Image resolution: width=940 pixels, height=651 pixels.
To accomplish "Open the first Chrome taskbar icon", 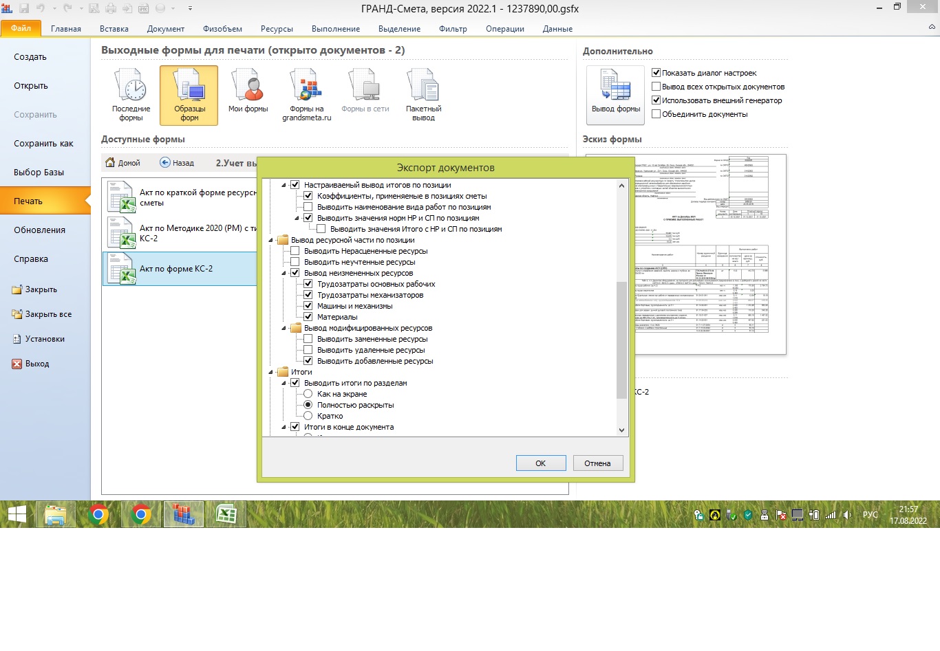I will 98,514.
